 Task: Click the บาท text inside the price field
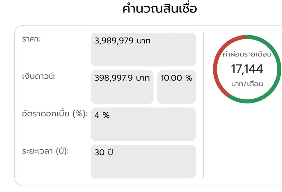[x=143, y=40]
